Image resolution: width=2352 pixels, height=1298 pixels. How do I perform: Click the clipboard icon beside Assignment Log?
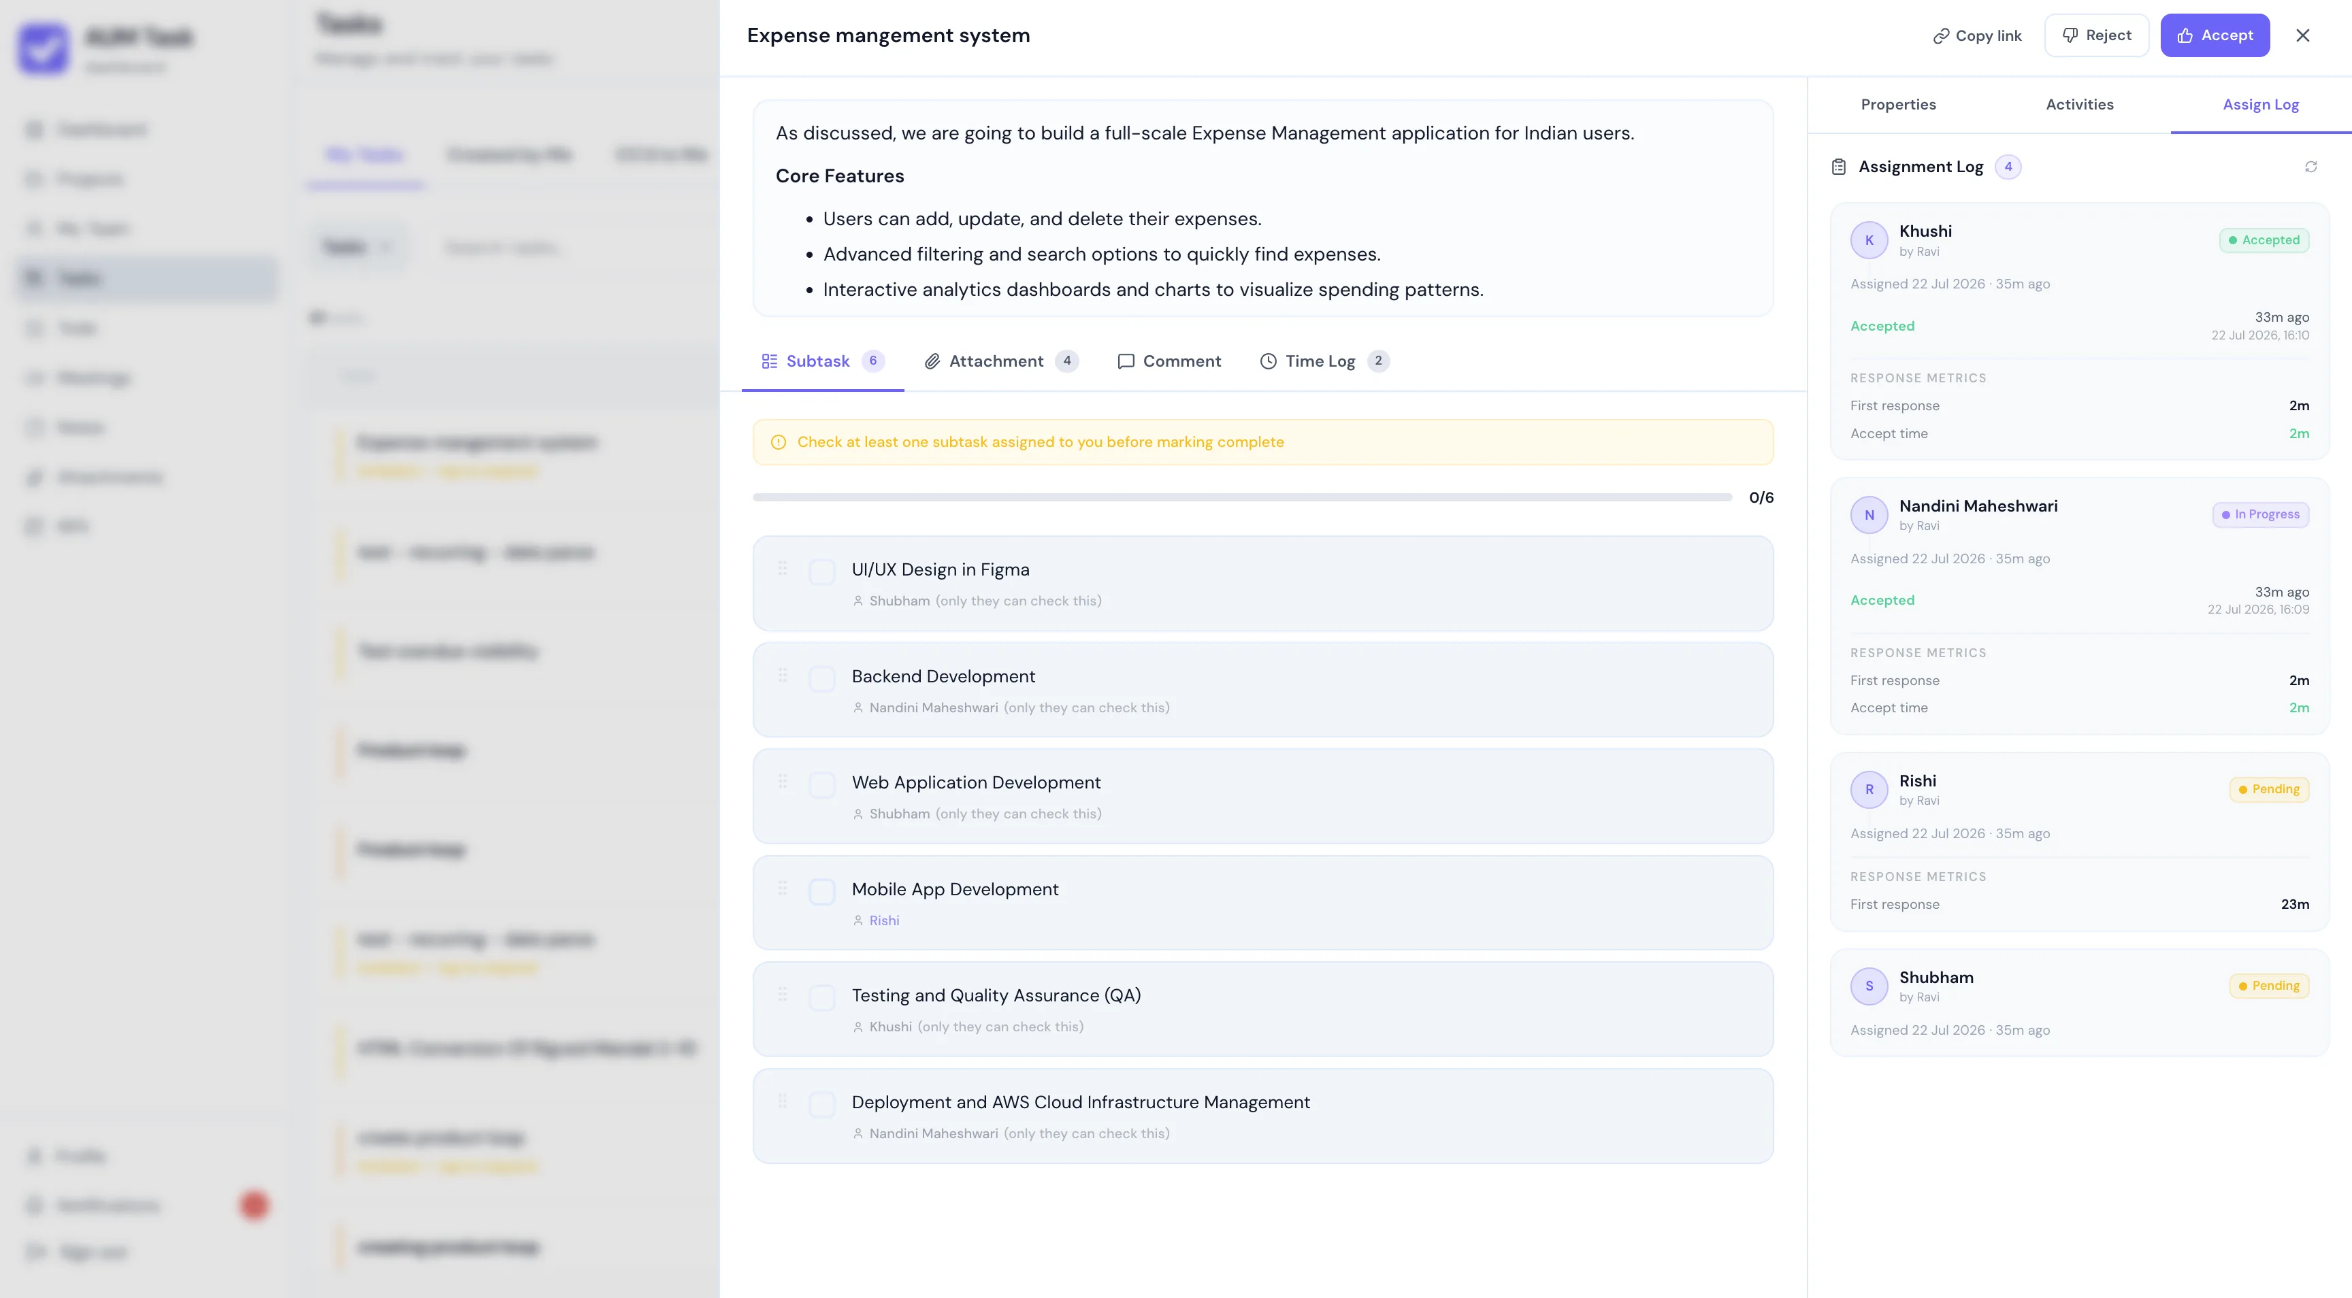[x=1839, y=167]
